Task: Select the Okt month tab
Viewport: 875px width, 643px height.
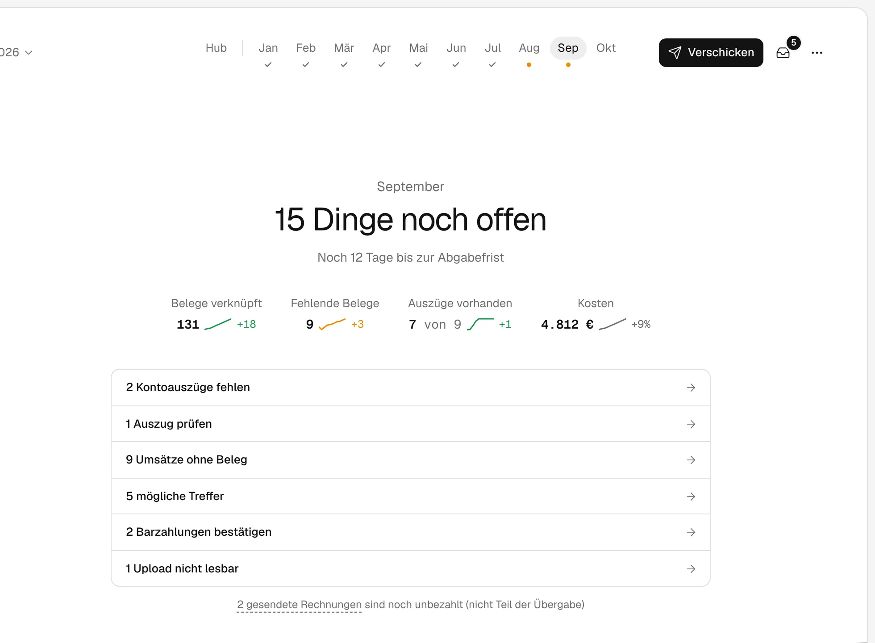Action: click(606, 48)
